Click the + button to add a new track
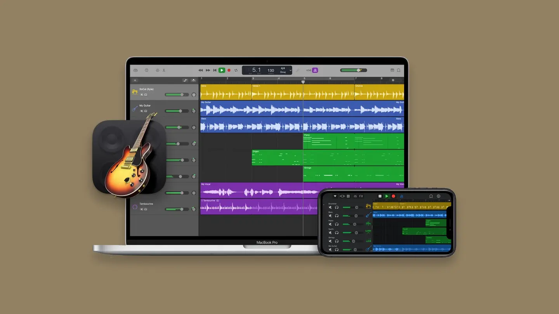 [x=135, y=80]
